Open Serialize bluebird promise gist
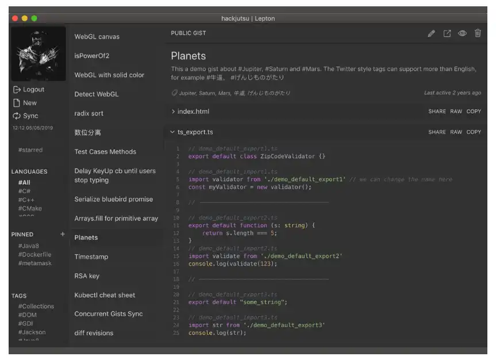This screenshot has width=496, height=360. (114, 199)
